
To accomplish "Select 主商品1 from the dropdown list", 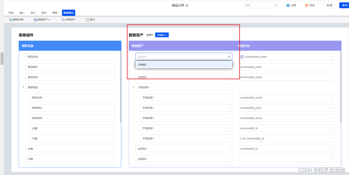I will 184,65.
